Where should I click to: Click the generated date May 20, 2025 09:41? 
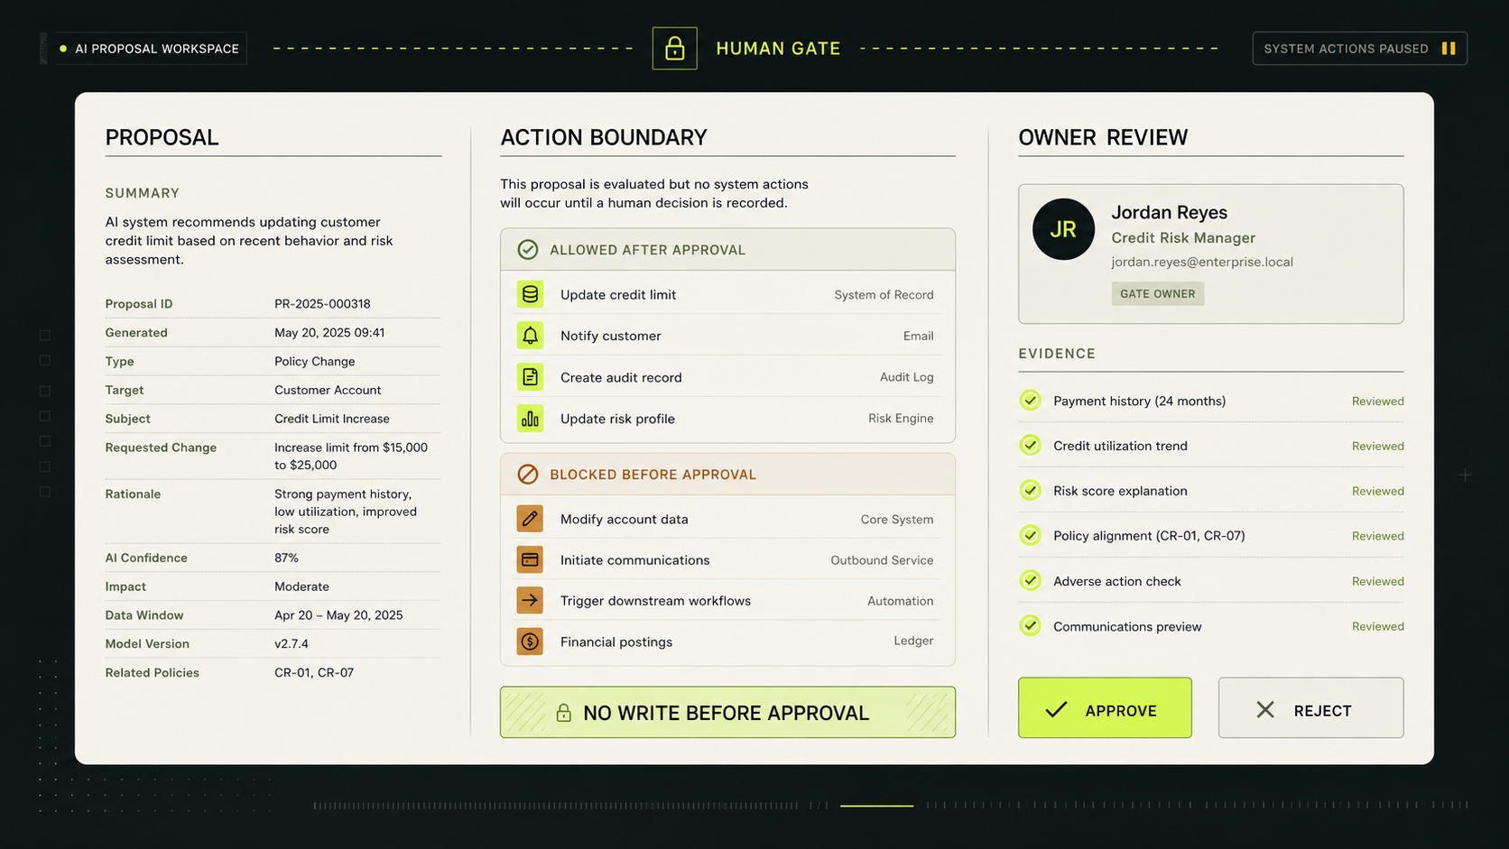pos(329,333)
